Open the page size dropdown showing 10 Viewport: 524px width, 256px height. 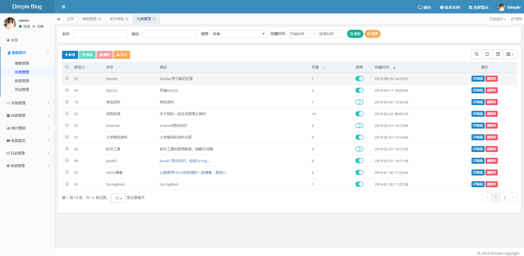(x=118, y=198)
